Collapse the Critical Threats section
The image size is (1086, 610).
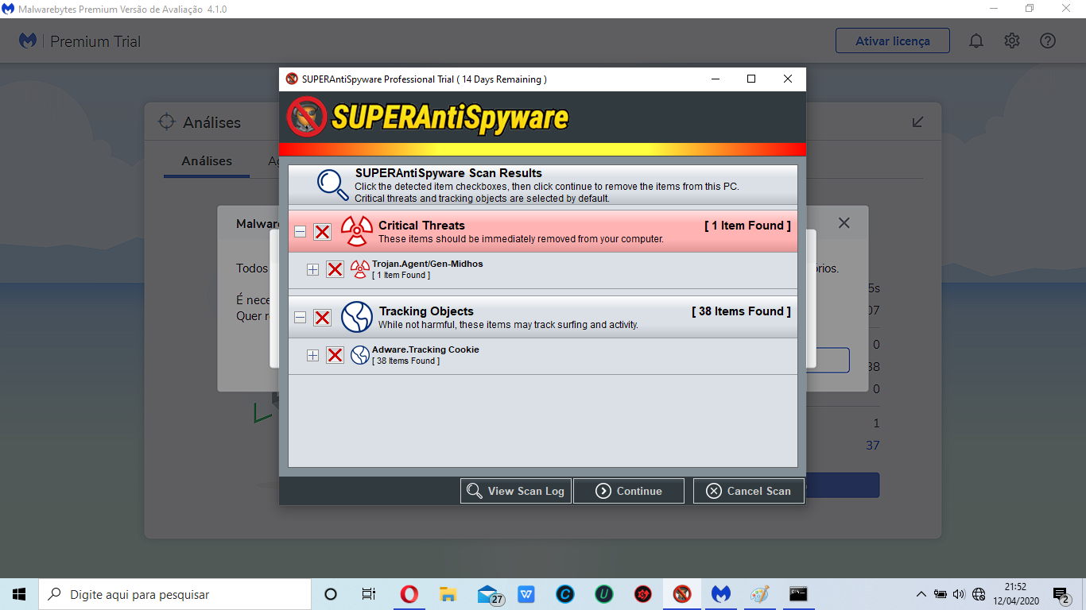point(300,232)
